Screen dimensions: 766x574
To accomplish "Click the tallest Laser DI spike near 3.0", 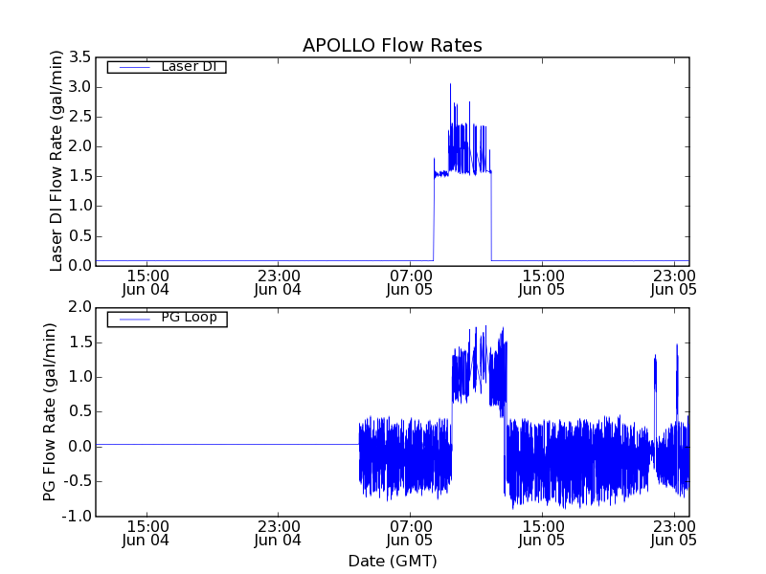I will 450,85.
